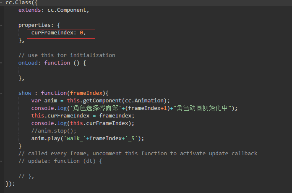Click 'cc.Animation' argument text
292x193 pixels.
(x=144, y=101)
